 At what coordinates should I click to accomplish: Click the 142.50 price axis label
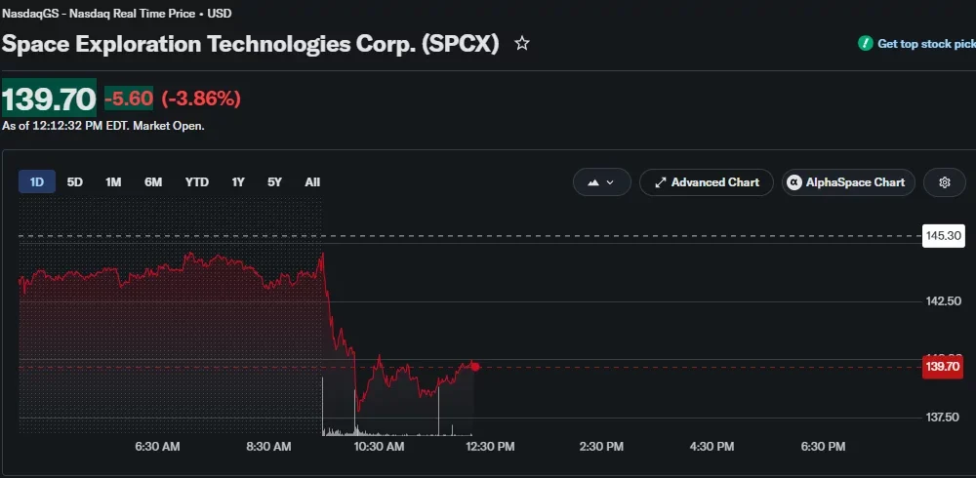click(x=944, y=301)
